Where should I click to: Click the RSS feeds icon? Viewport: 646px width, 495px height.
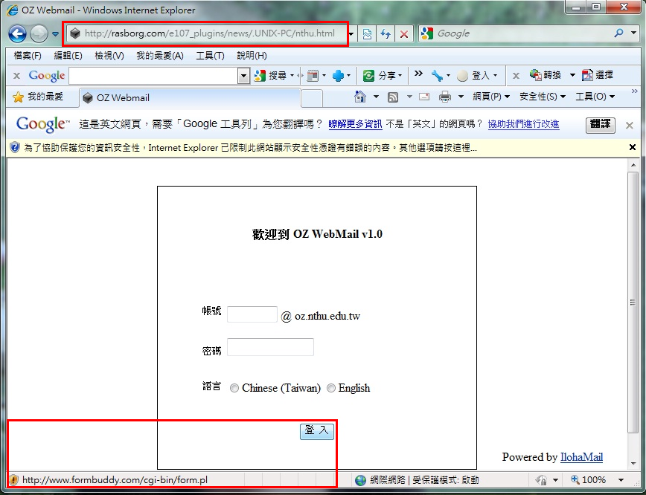(392, 97)
